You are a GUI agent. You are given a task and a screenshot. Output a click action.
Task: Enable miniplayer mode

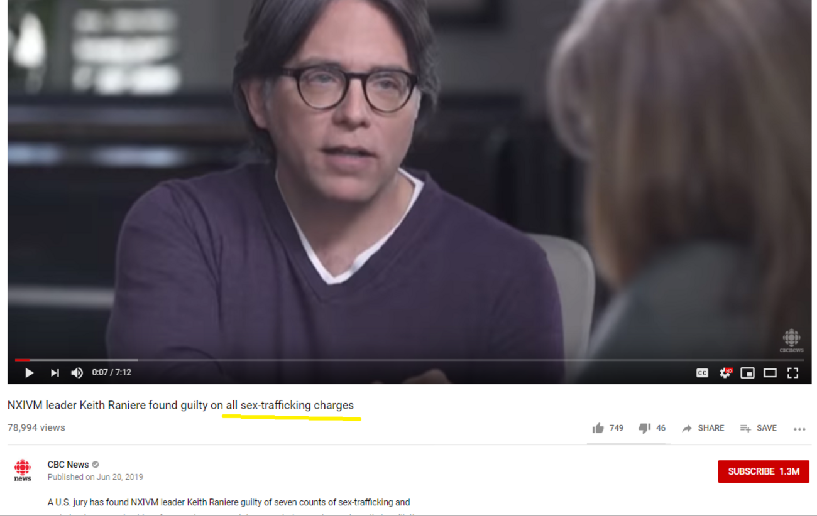[747, 373]
